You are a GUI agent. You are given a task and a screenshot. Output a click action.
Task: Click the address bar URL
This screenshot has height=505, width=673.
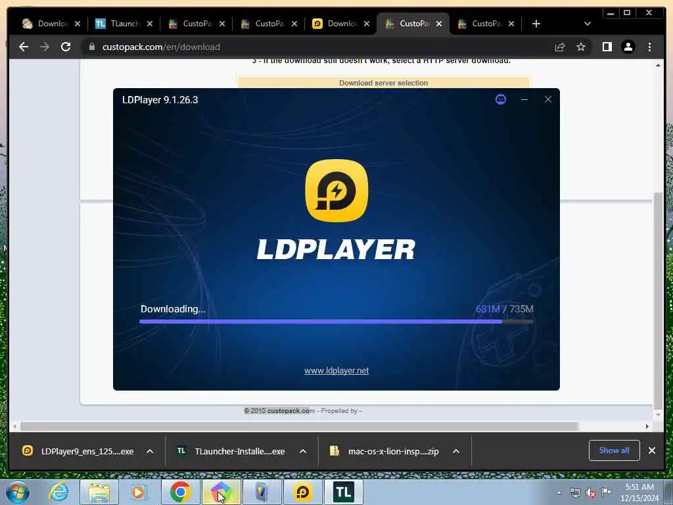click(161, 47)
